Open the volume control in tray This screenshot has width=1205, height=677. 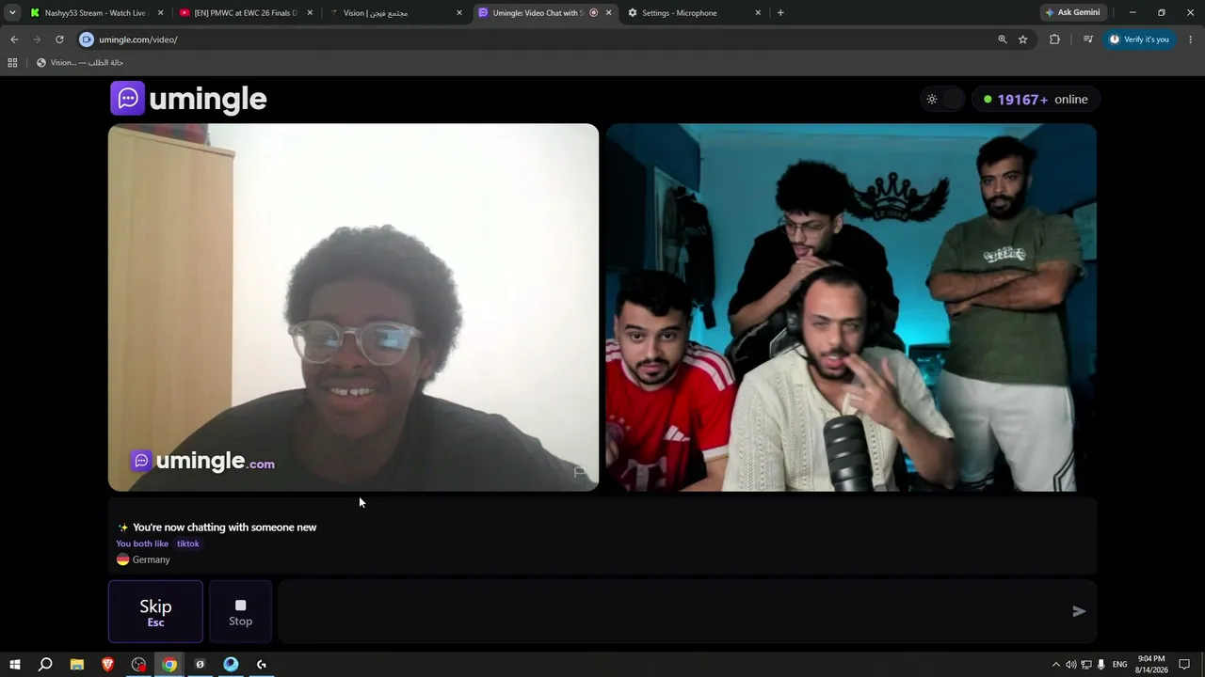[1070, 665]
